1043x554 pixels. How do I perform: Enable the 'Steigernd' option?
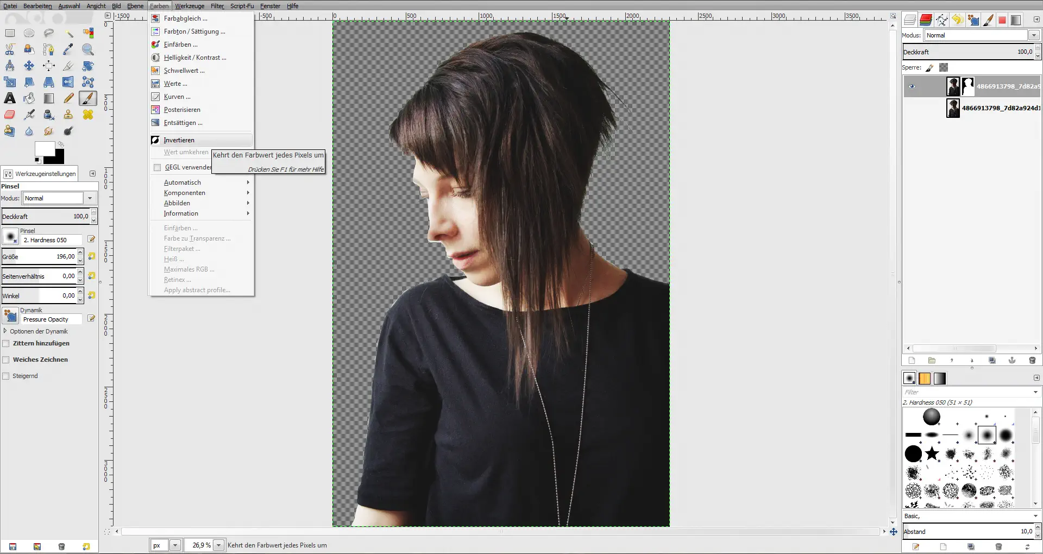pyautogui.click(x=6, y=376)
